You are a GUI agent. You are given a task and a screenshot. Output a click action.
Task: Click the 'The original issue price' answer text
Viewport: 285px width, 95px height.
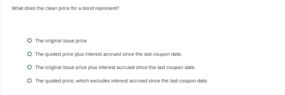(61, 41)
